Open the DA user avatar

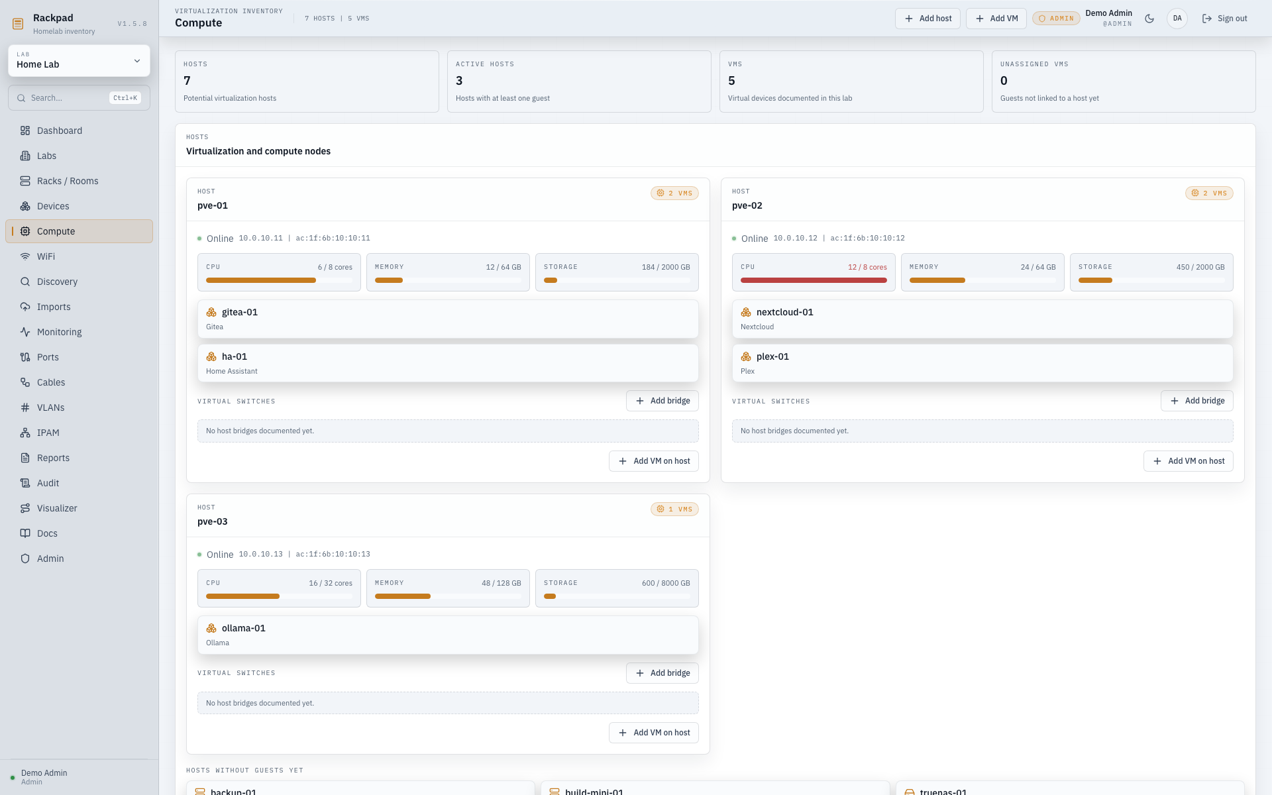tap(1177, 19)
